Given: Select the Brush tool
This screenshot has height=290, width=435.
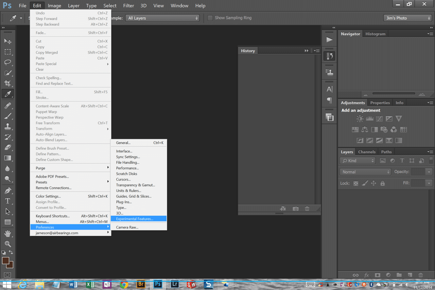Looking at the screenshot, I should 7,116.
